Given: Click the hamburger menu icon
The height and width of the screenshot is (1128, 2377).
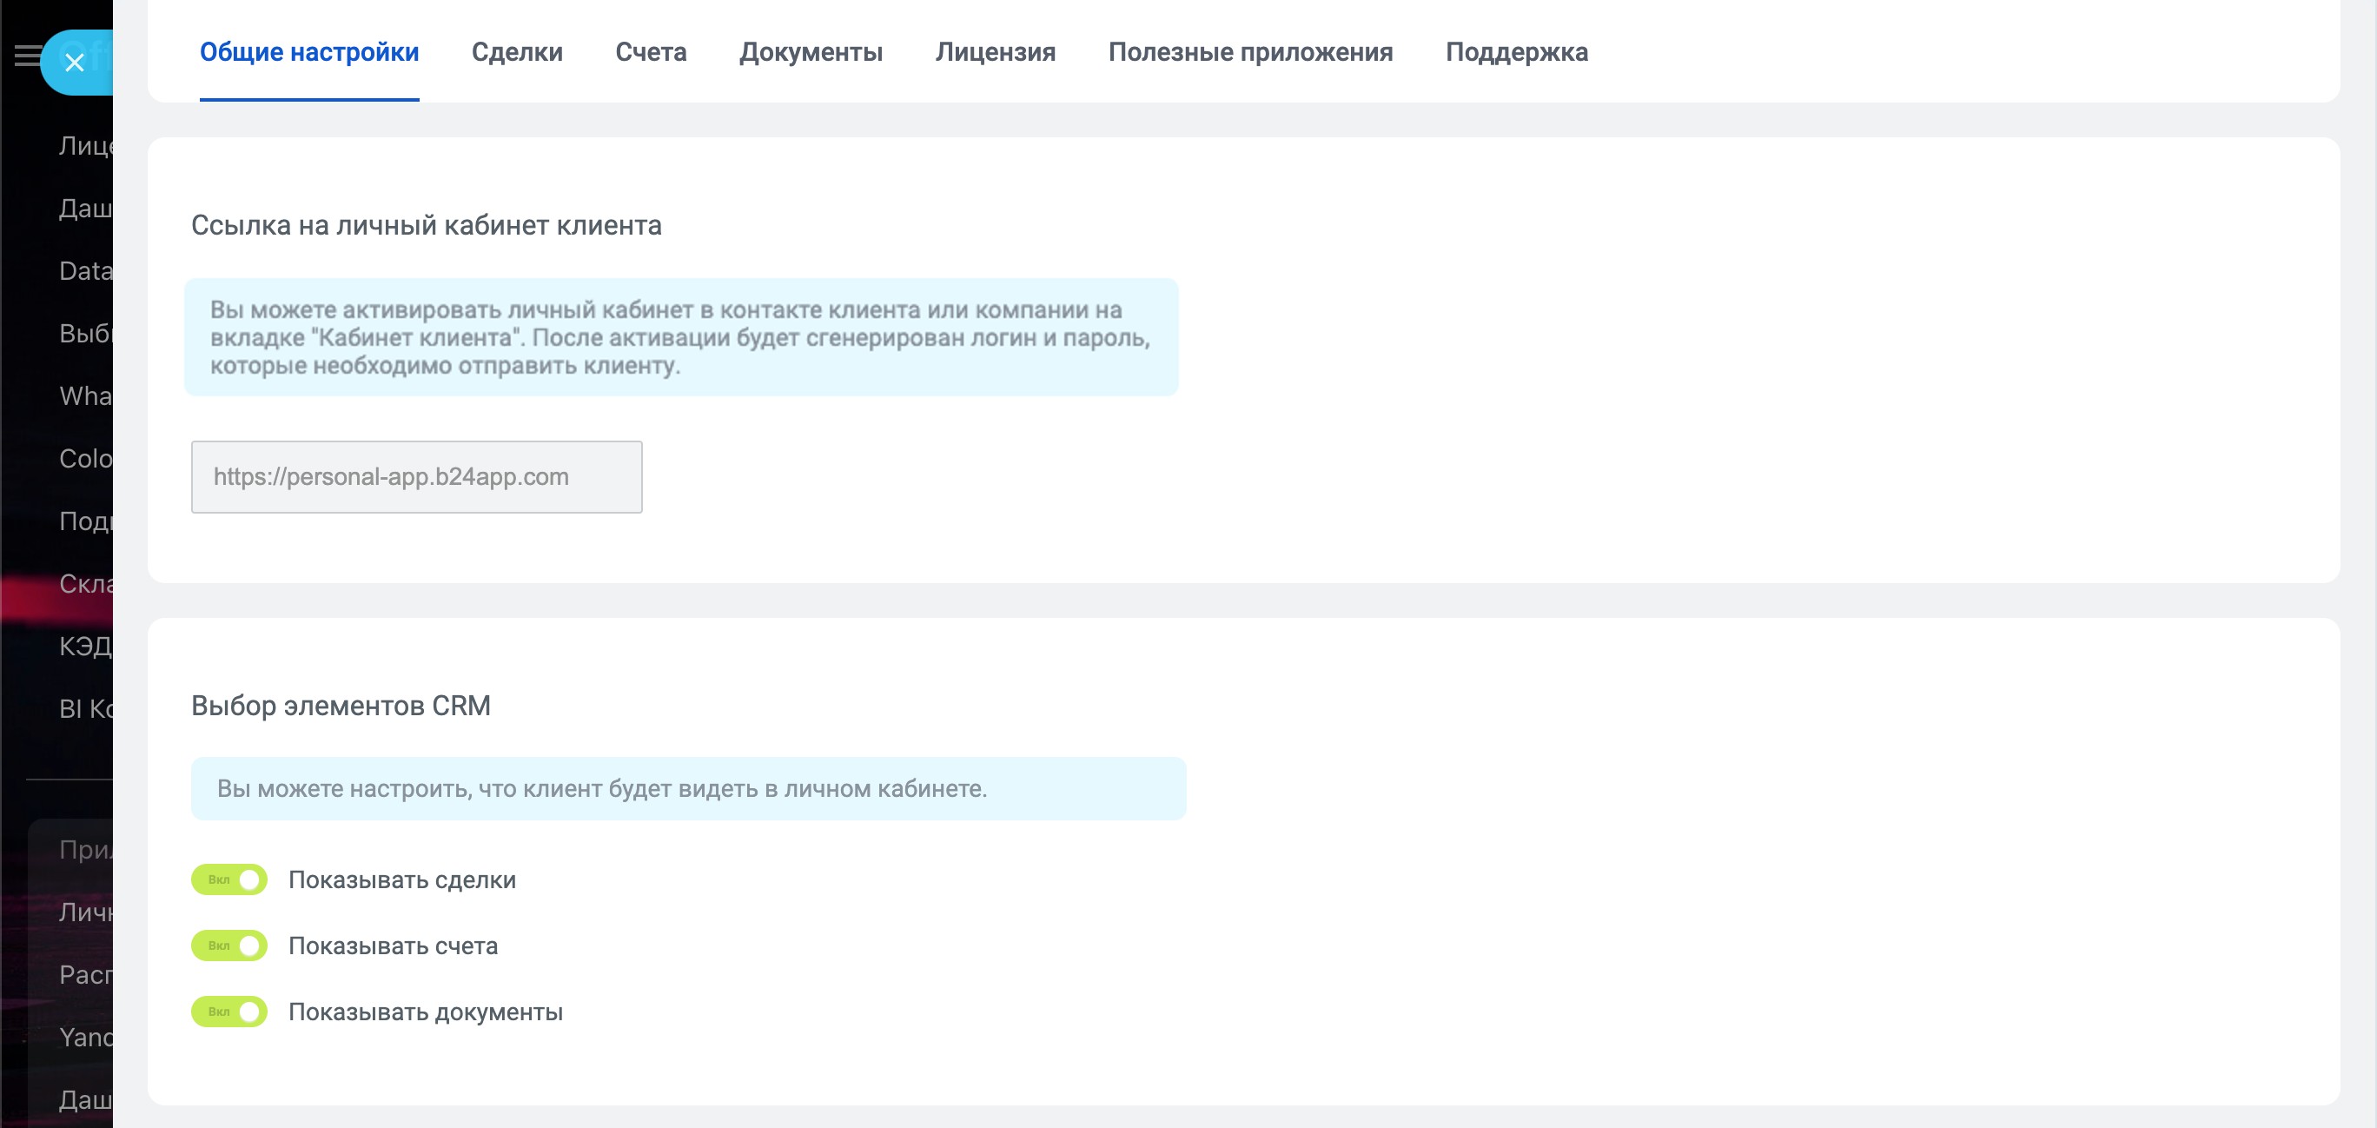Looking at the screenshot, I should [x=27, y=56].
